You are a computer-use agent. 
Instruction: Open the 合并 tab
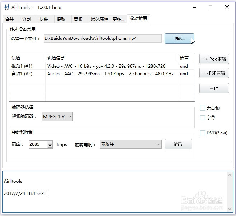pos(11,19)
